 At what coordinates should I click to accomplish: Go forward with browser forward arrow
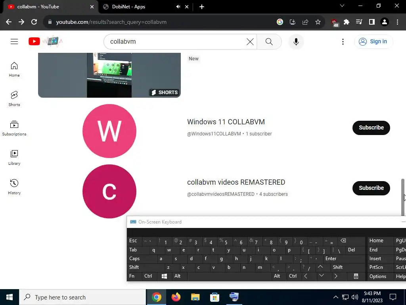[x=21, y=22]
